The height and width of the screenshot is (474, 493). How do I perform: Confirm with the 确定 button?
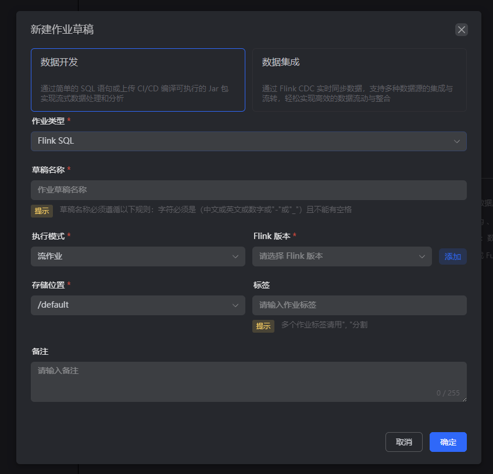(x=448, y=442)
